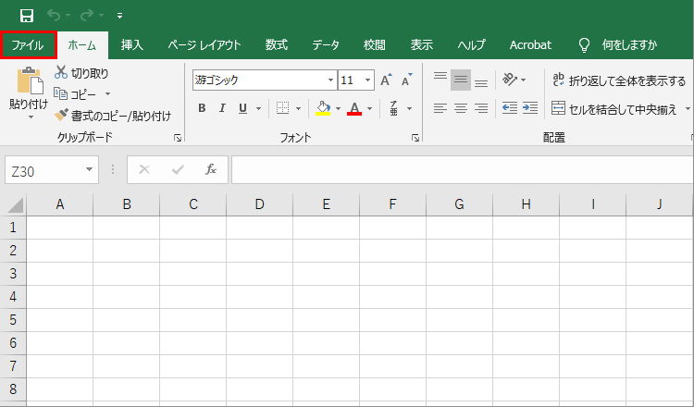The width and height of the screenshot is (694, 407).
Task: Expand the font size 11 dropdown
Action: [x=367, y=80]
